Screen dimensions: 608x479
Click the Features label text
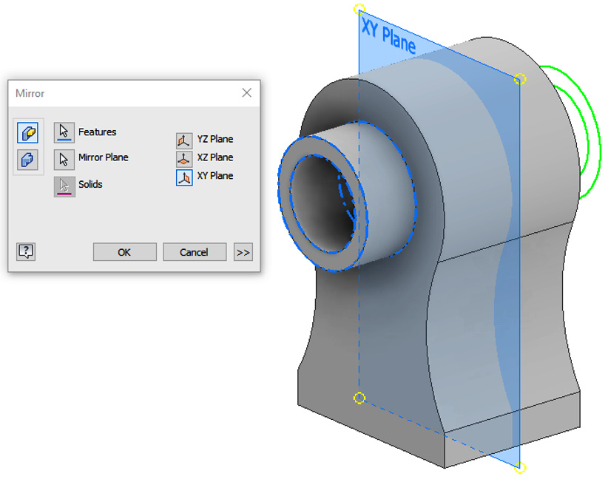click(x=98, y=132)
